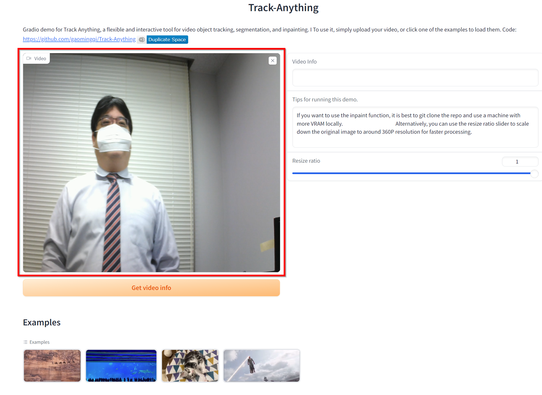The image size is (542, 395).
Task: Click the 'Video Info' label
Action: 304,62
